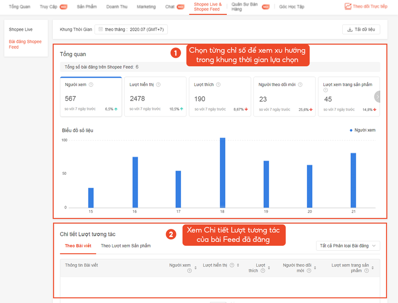Click the help icon beside Người xem card

point(91,85)
